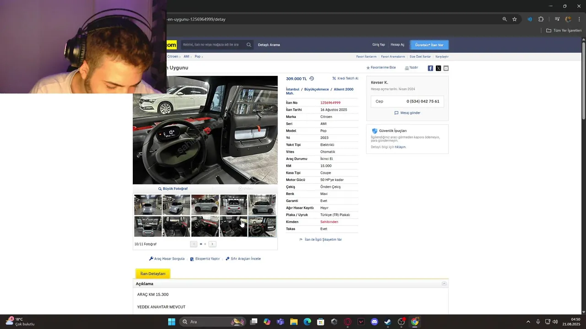This screenshot has width=586, height=329.
Task: Open Steam from the taskbar
Action: [x=388, y=322]
